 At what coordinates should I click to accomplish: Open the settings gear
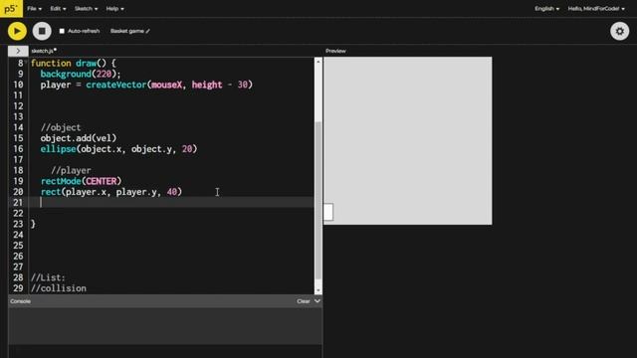click(x=619, y=31)
